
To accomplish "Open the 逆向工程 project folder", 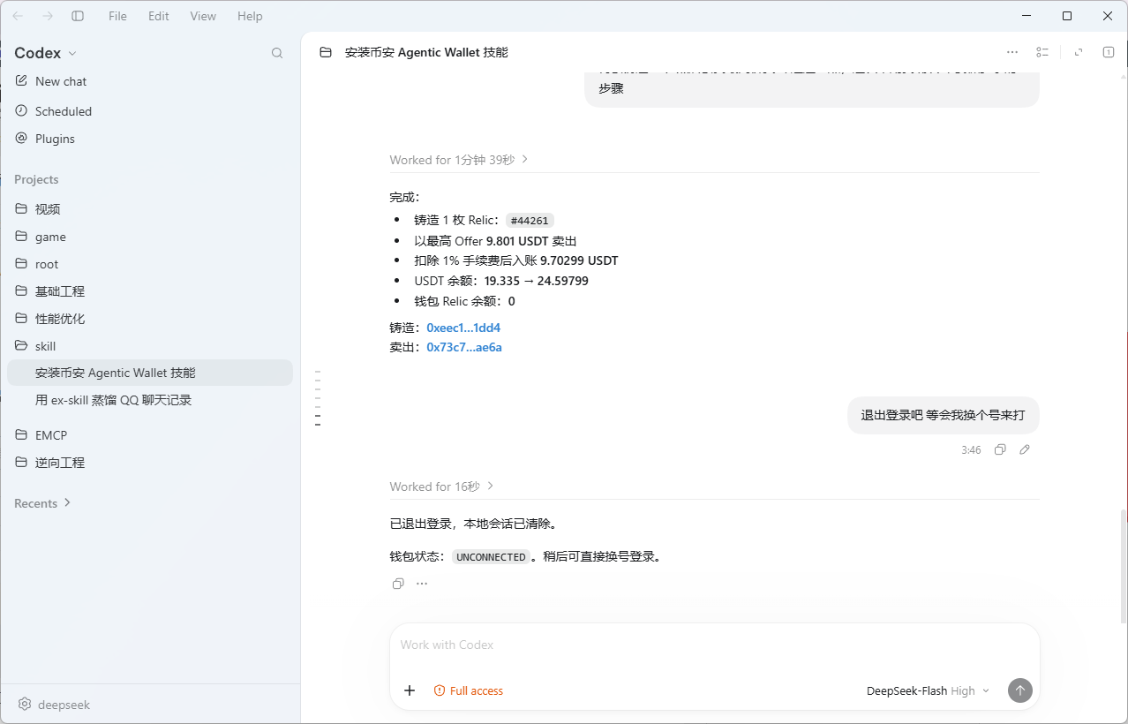I will click(x=150, y=463).
